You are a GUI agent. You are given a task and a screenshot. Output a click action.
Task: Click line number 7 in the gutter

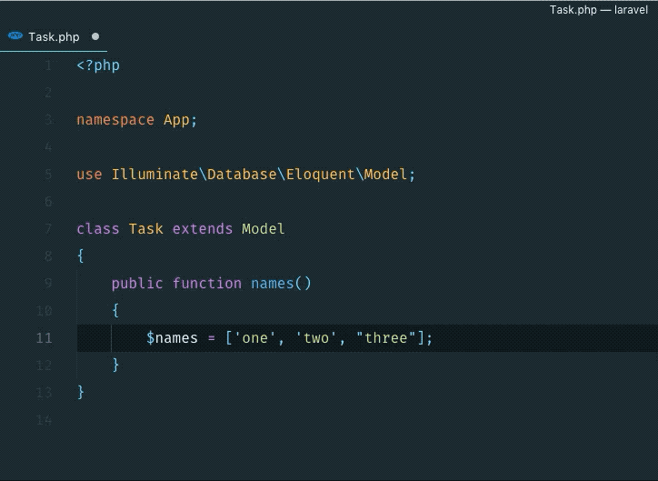coord(47,229)
